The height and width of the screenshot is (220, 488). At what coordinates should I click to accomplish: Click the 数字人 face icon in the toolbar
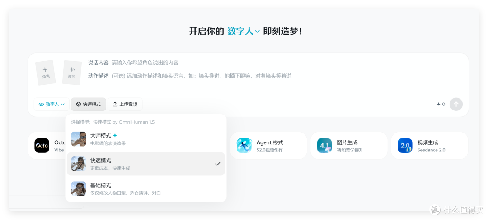[41, 105]
